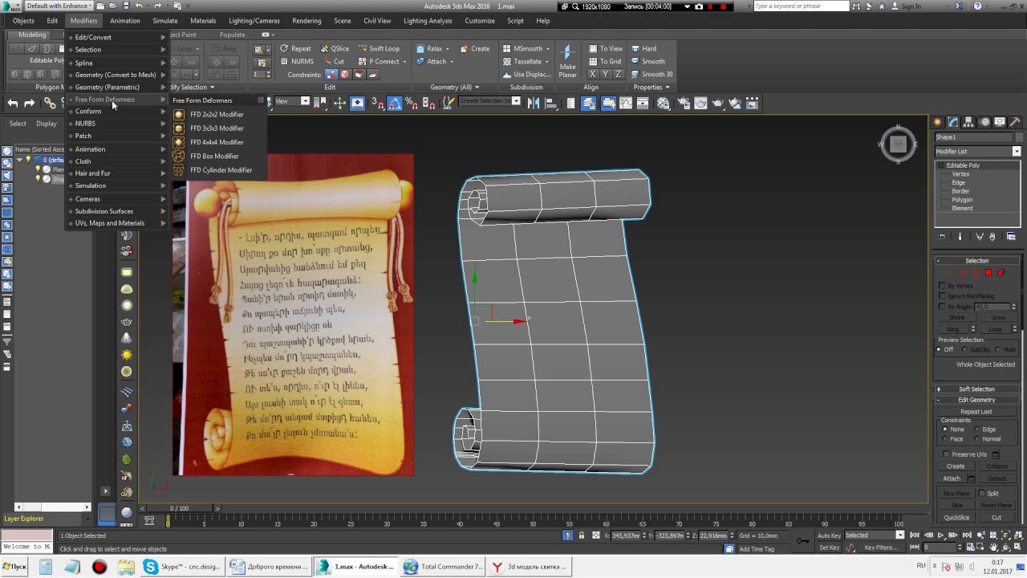The width and height of the screenshot is (1027, 578).
Task: Open the Rendered Frame Window icon
Action: [700, 103]
